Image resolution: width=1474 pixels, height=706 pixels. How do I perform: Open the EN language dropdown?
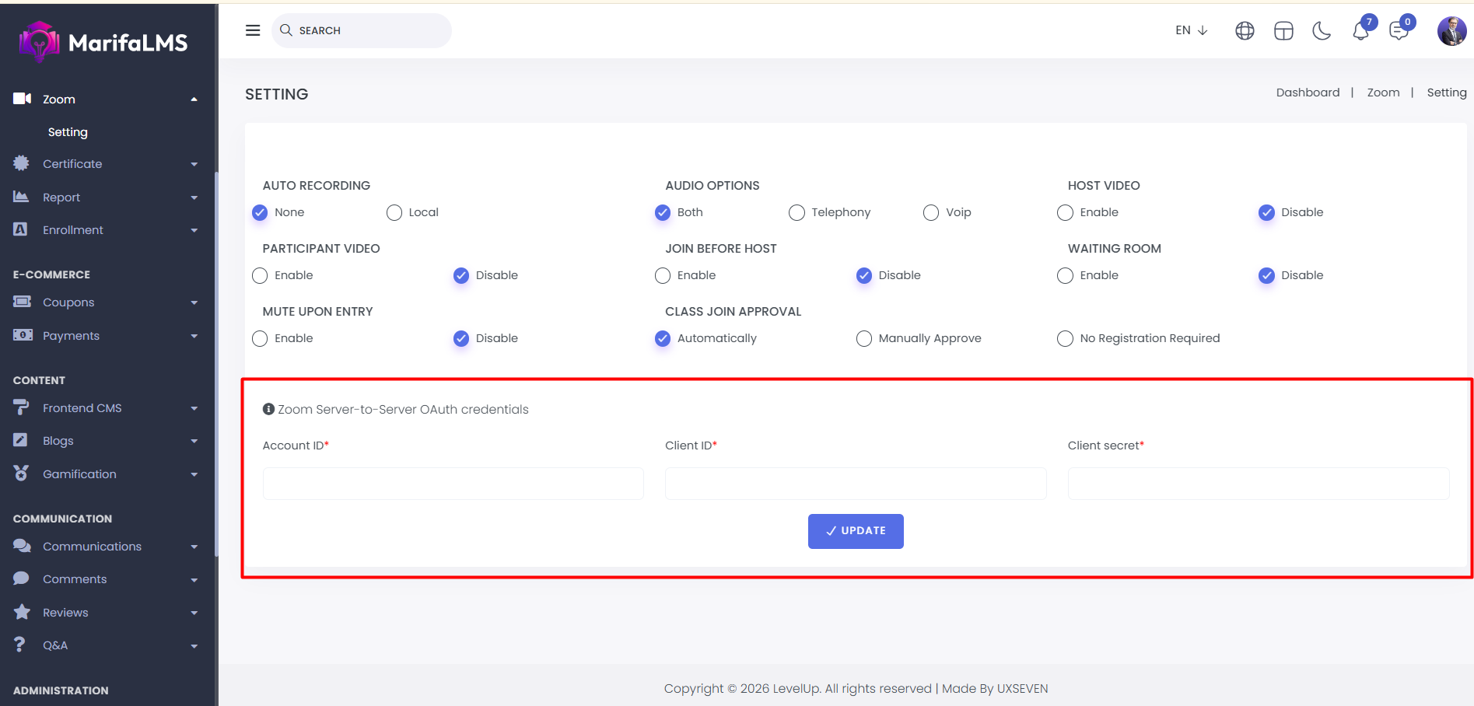tap(1191, 30)
